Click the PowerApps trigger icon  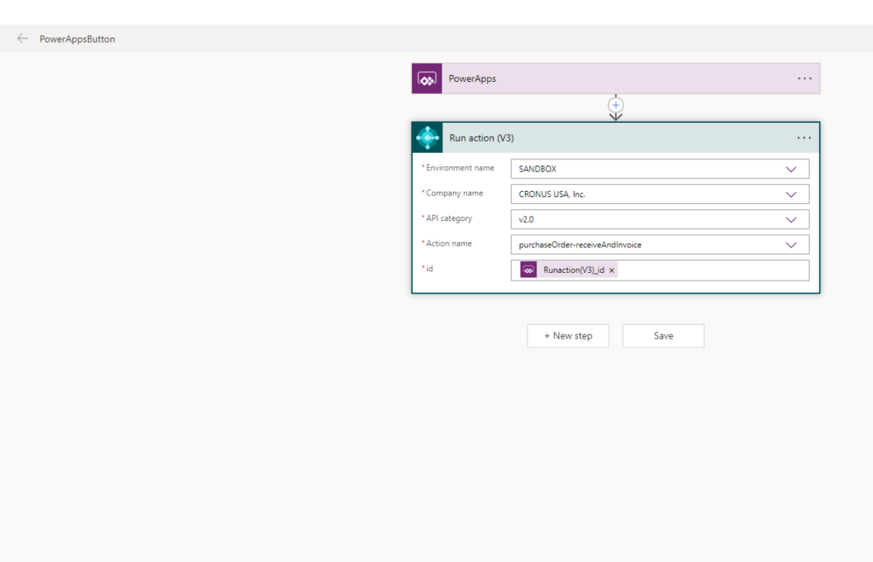[426, 78]
